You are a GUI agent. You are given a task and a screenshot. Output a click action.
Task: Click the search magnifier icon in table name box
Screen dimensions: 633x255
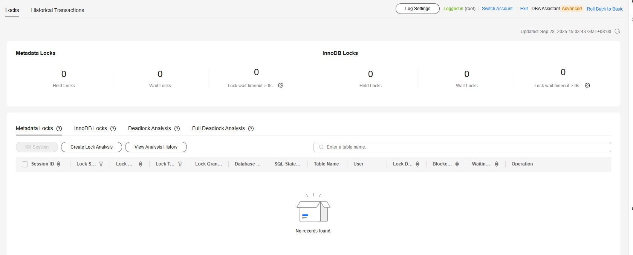pos(321,147)
